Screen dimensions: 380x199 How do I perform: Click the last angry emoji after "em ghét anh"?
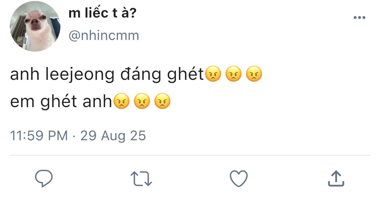click(162, 101)
